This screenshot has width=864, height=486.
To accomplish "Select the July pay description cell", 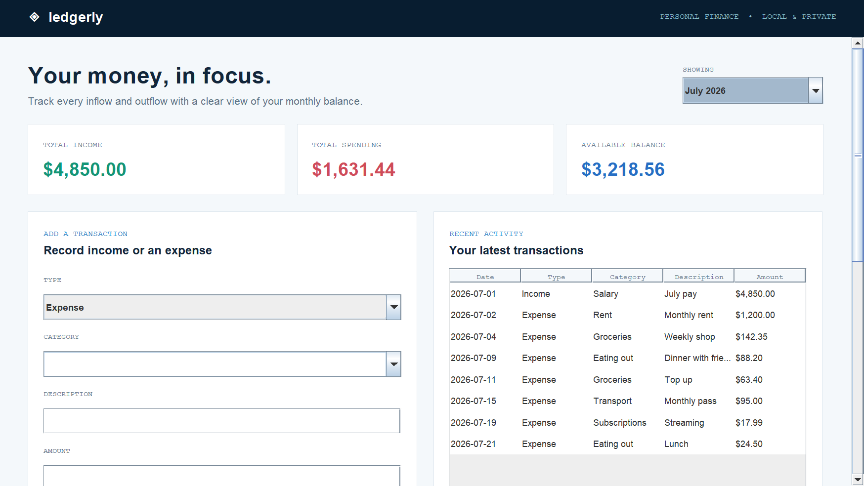I will (x=698, y=294).
